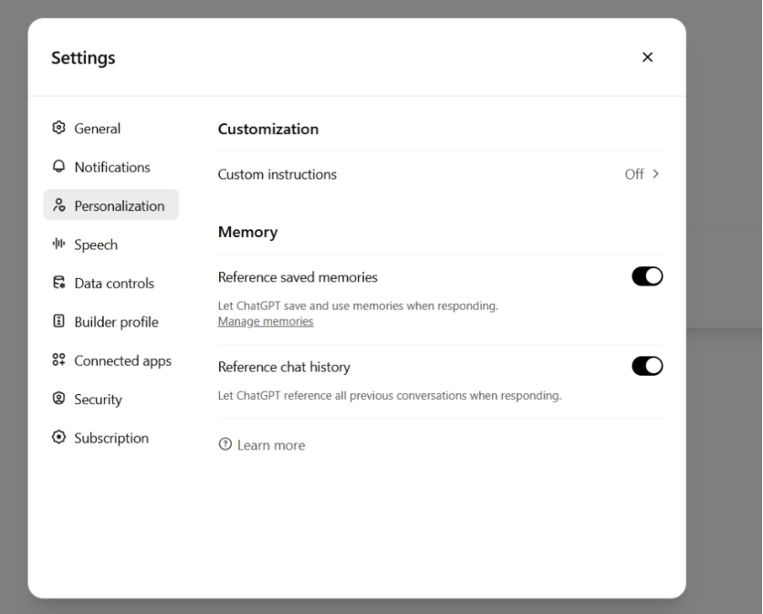
Task: Click the Reference saved memories label
Action: 298,277
